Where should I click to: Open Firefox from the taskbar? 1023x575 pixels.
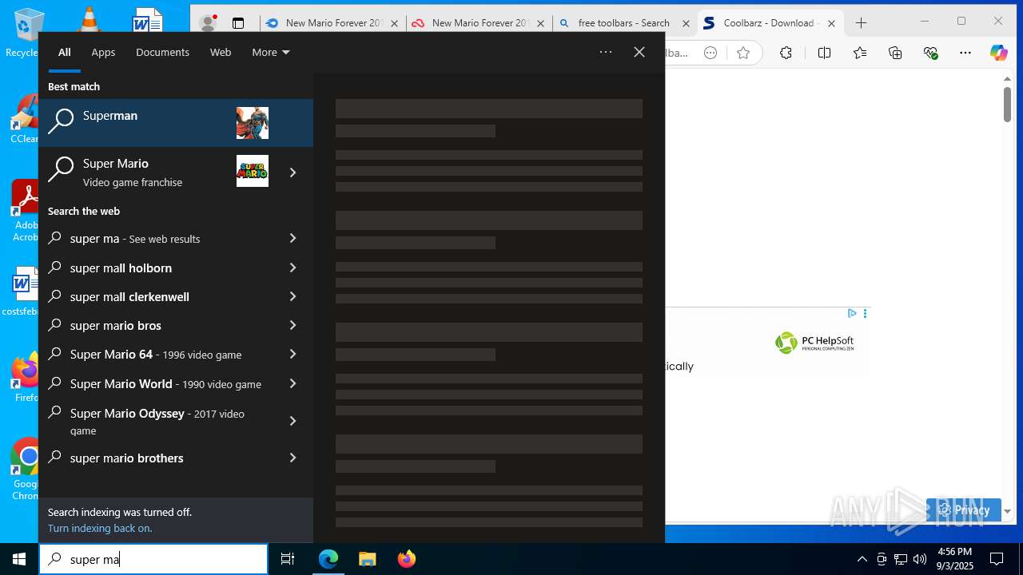point(406,559)
